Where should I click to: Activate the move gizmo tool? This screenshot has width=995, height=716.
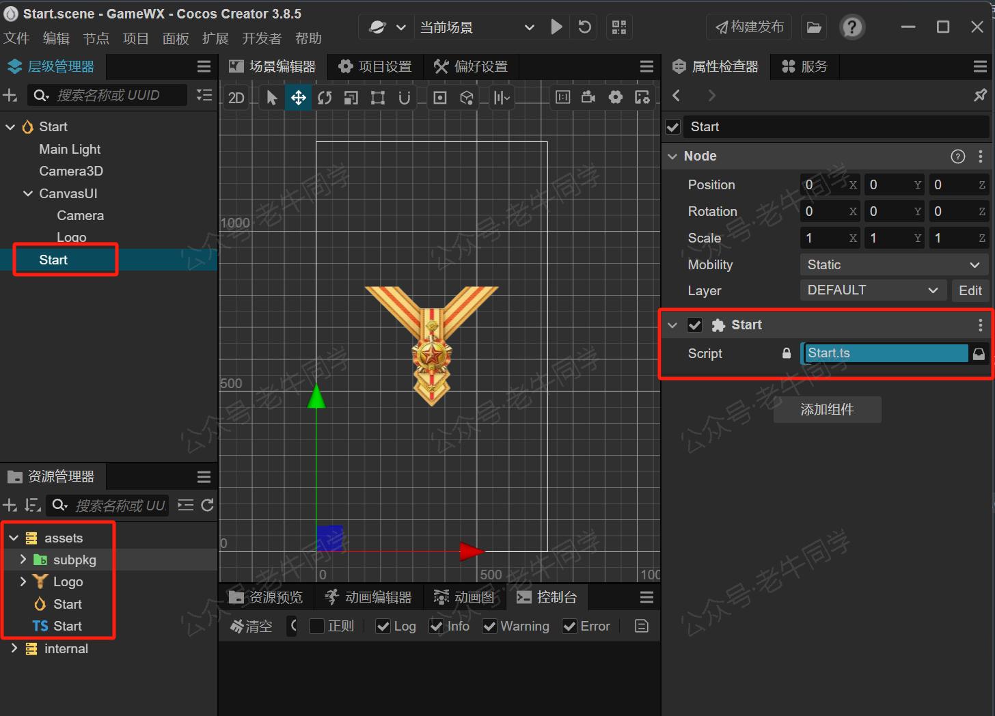click(x=299, y=98)
